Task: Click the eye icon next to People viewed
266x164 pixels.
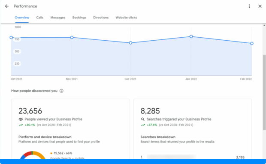Action: (x=21, y=119)
